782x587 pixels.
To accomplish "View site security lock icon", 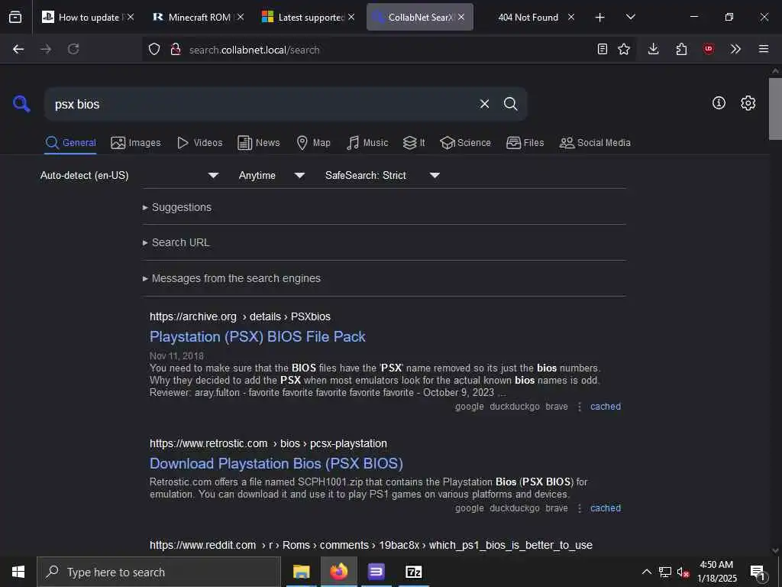I will (x=175, y=49).
